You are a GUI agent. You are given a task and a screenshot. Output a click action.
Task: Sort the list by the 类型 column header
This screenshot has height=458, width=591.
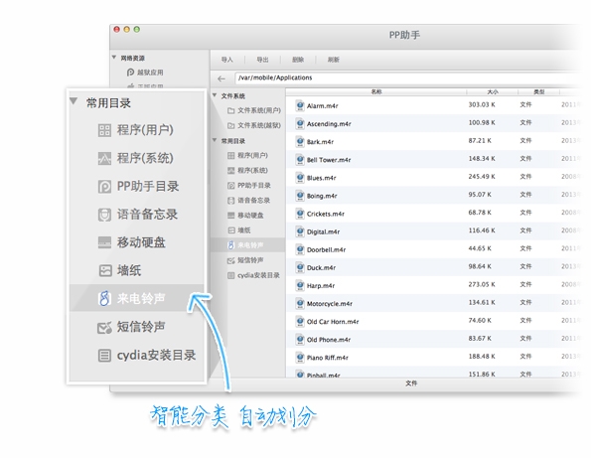click(x=539, y=91)
